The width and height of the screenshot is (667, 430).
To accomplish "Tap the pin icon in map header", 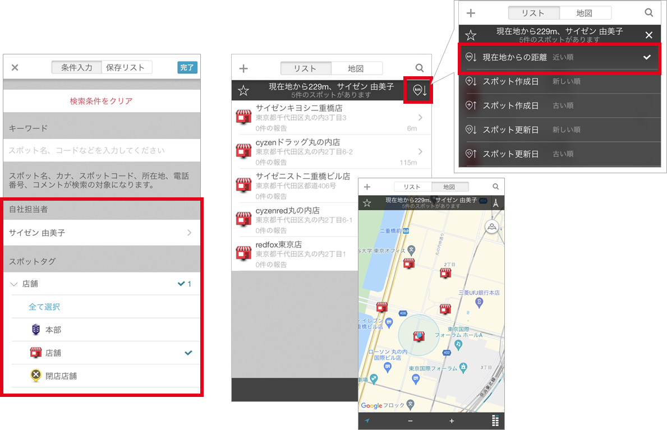I will [495, 203].
